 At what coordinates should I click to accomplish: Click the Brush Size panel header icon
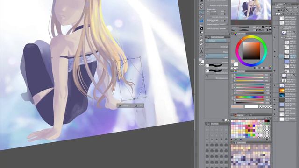click(210, 124)
